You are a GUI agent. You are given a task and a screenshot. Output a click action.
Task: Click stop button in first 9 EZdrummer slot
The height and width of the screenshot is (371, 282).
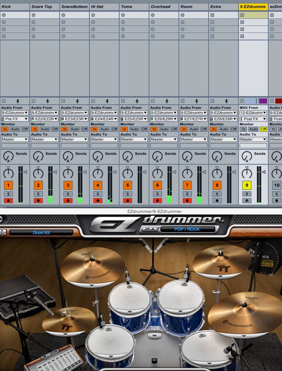[x=242, y=15]
